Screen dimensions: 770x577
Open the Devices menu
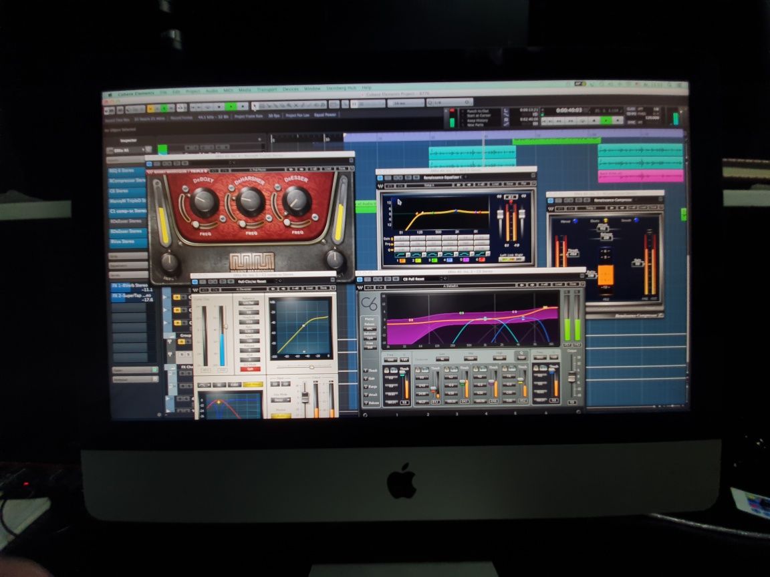(x=290, y=89)
